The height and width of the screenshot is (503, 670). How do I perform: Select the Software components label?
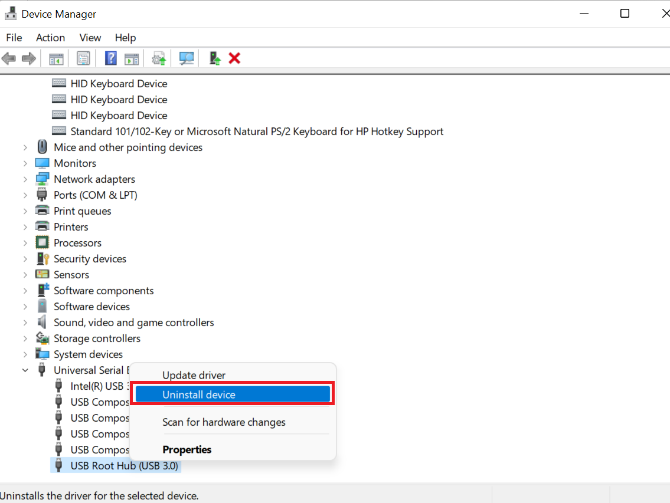click(x=103, y=290)
